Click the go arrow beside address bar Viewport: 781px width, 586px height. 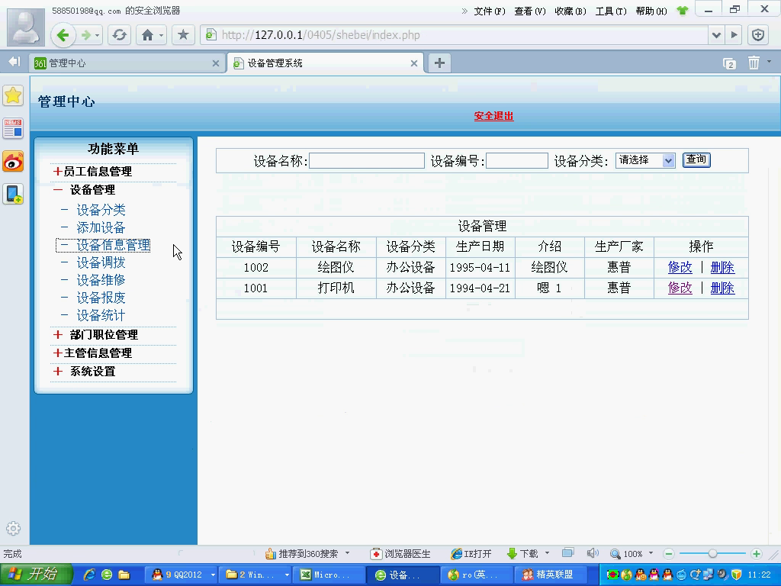click(734, 35)
